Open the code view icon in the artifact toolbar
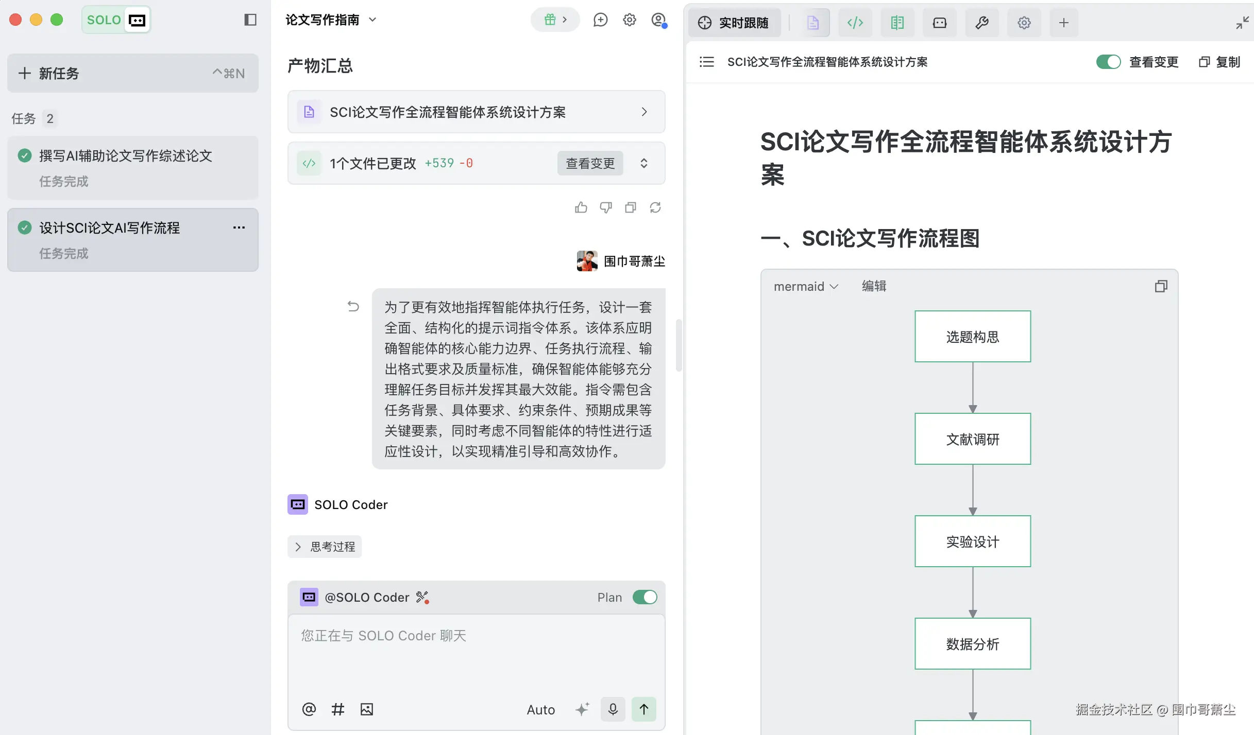The width and height of the screenshot is (1254, 735). pos(855,22)
